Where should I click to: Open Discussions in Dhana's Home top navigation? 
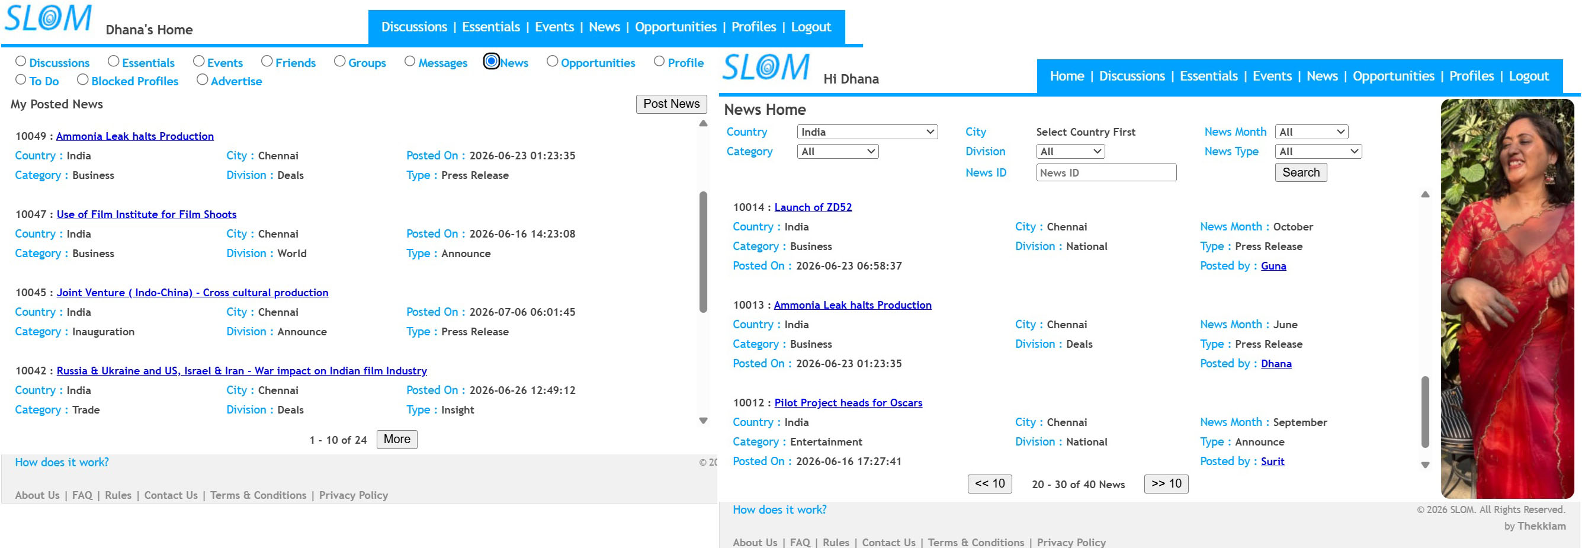click(x=414, y=27)
